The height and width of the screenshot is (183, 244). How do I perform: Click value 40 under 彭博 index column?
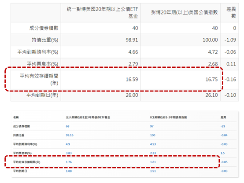coord(215,28)
